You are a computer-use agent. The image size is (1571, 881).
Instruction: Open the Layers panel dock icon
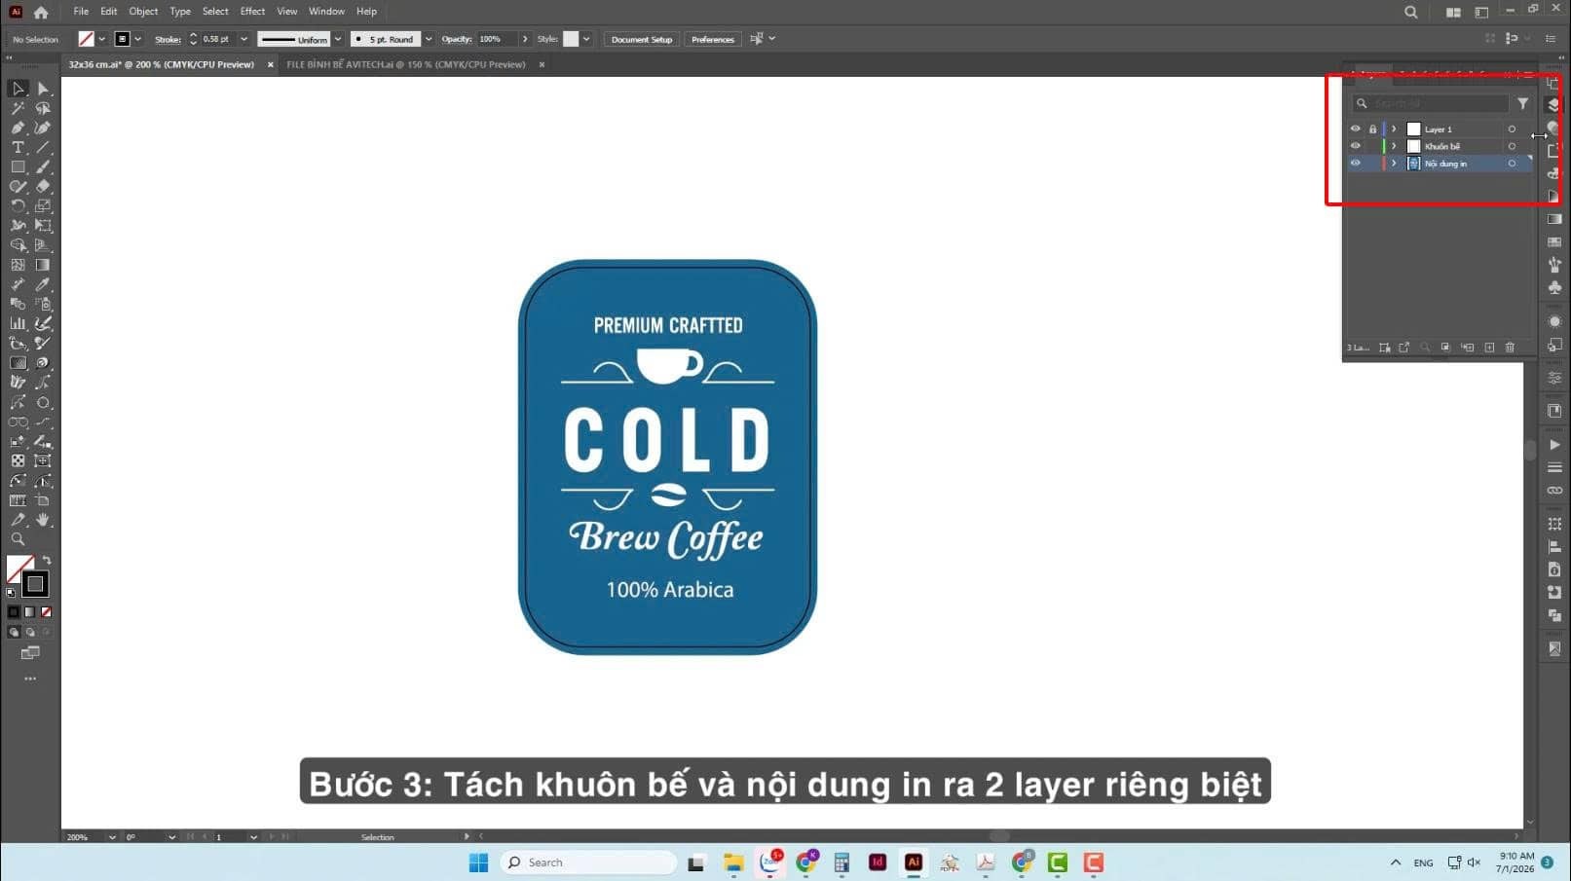pyautogui.click(x=1554, y=105)
